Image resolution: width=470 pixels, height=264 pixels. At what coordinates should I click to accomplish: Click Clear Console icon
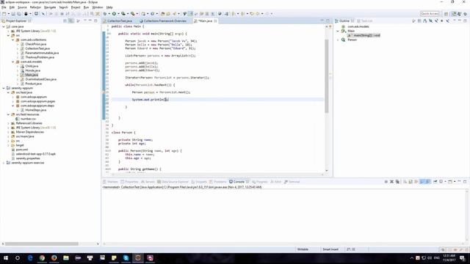(405, 182)
